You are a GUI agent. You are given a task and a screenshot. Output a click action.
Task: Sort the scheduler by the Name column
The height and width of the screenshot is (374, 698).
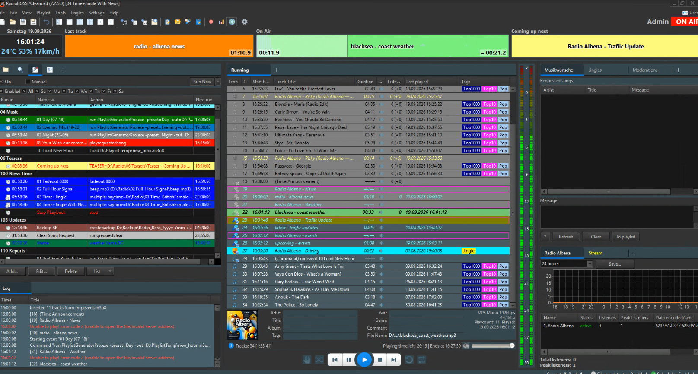[x=62, y=100]
